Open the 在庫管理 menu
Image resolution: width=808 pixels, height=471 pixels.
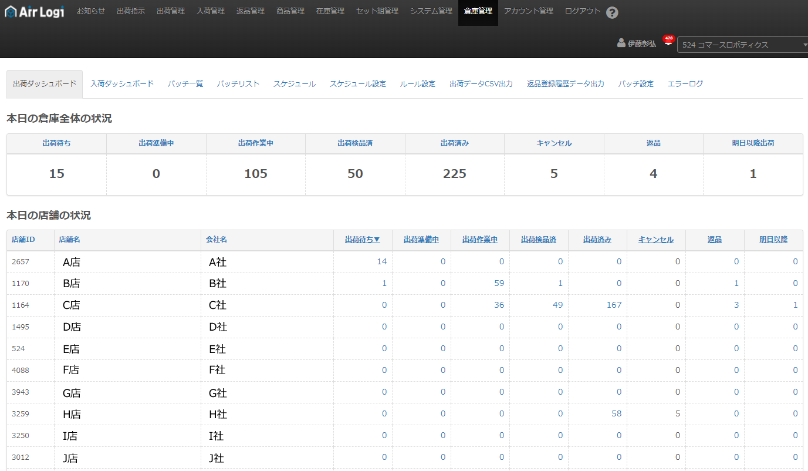coord(330,11)
